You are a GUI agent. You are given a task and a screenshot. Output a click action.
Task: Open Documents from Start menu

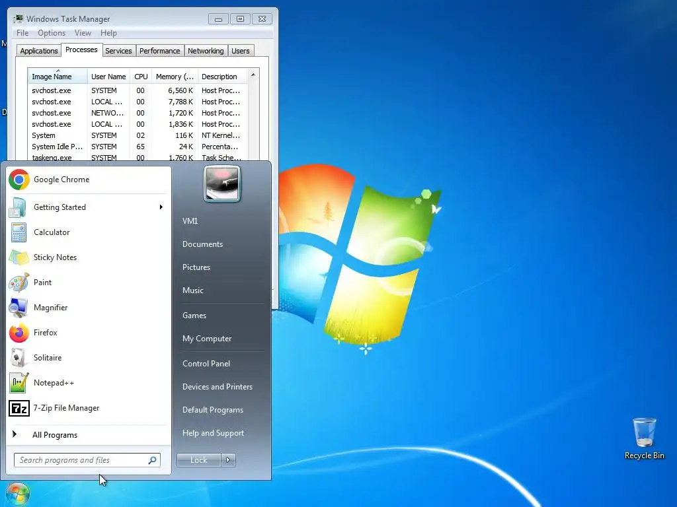coord(202,244)
